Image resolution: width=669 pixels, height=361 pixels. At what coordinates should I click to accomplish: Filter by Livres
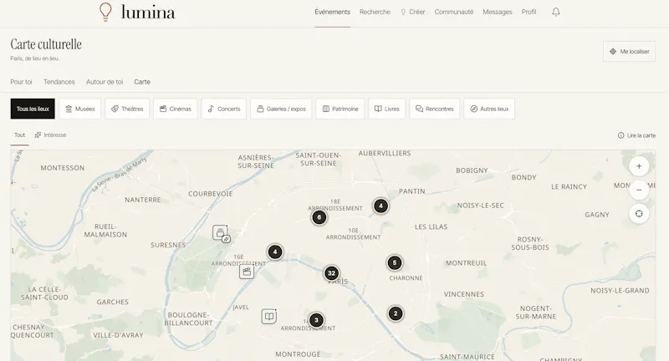click(387, 109)
